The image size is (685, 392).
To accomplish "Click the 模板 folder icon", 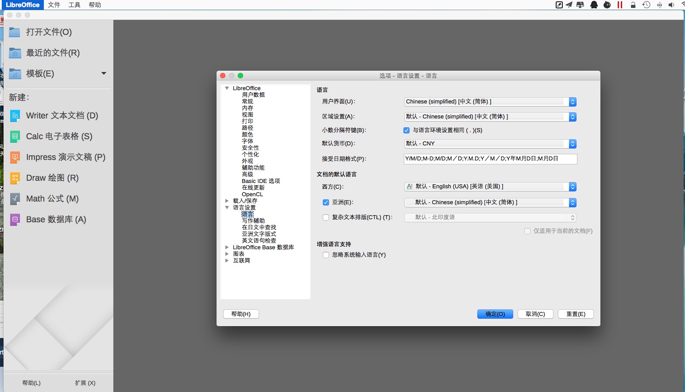I will pyautogui.click(x=15, y=74).
